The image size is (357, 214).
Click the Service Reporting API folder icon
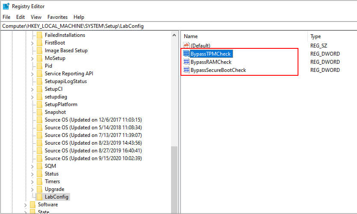tap(39, 74)
